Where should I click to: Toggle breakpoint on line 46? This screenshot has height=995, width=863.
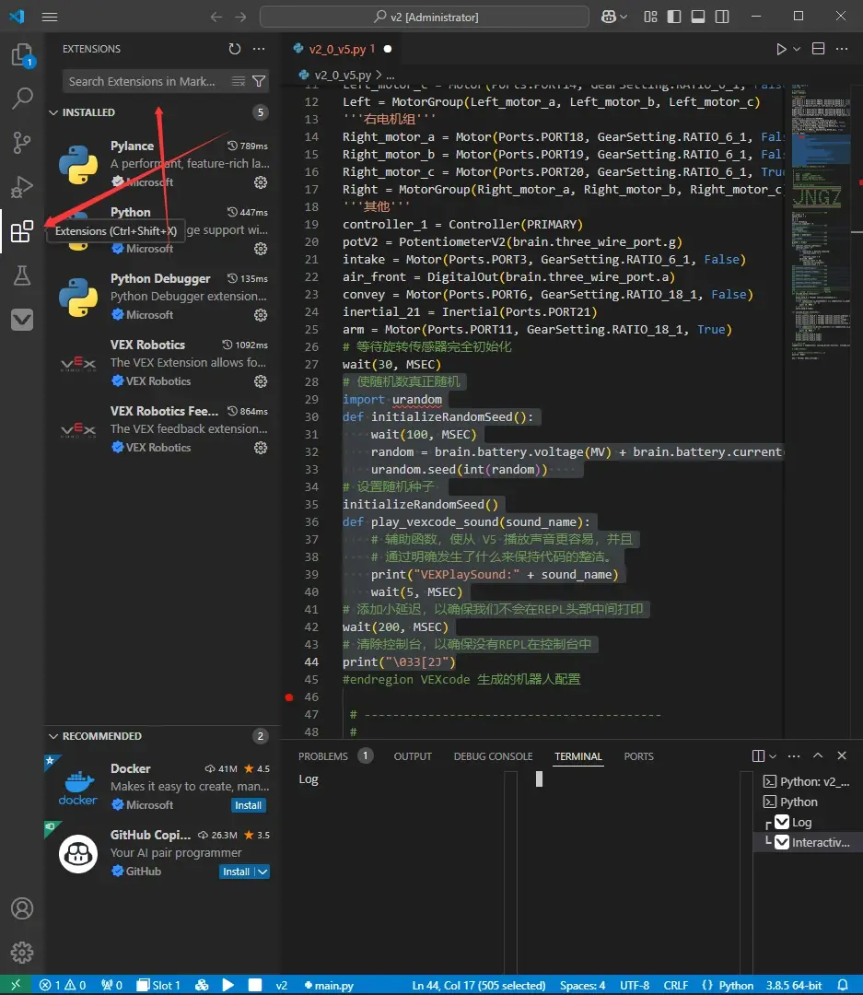(289, 696)
